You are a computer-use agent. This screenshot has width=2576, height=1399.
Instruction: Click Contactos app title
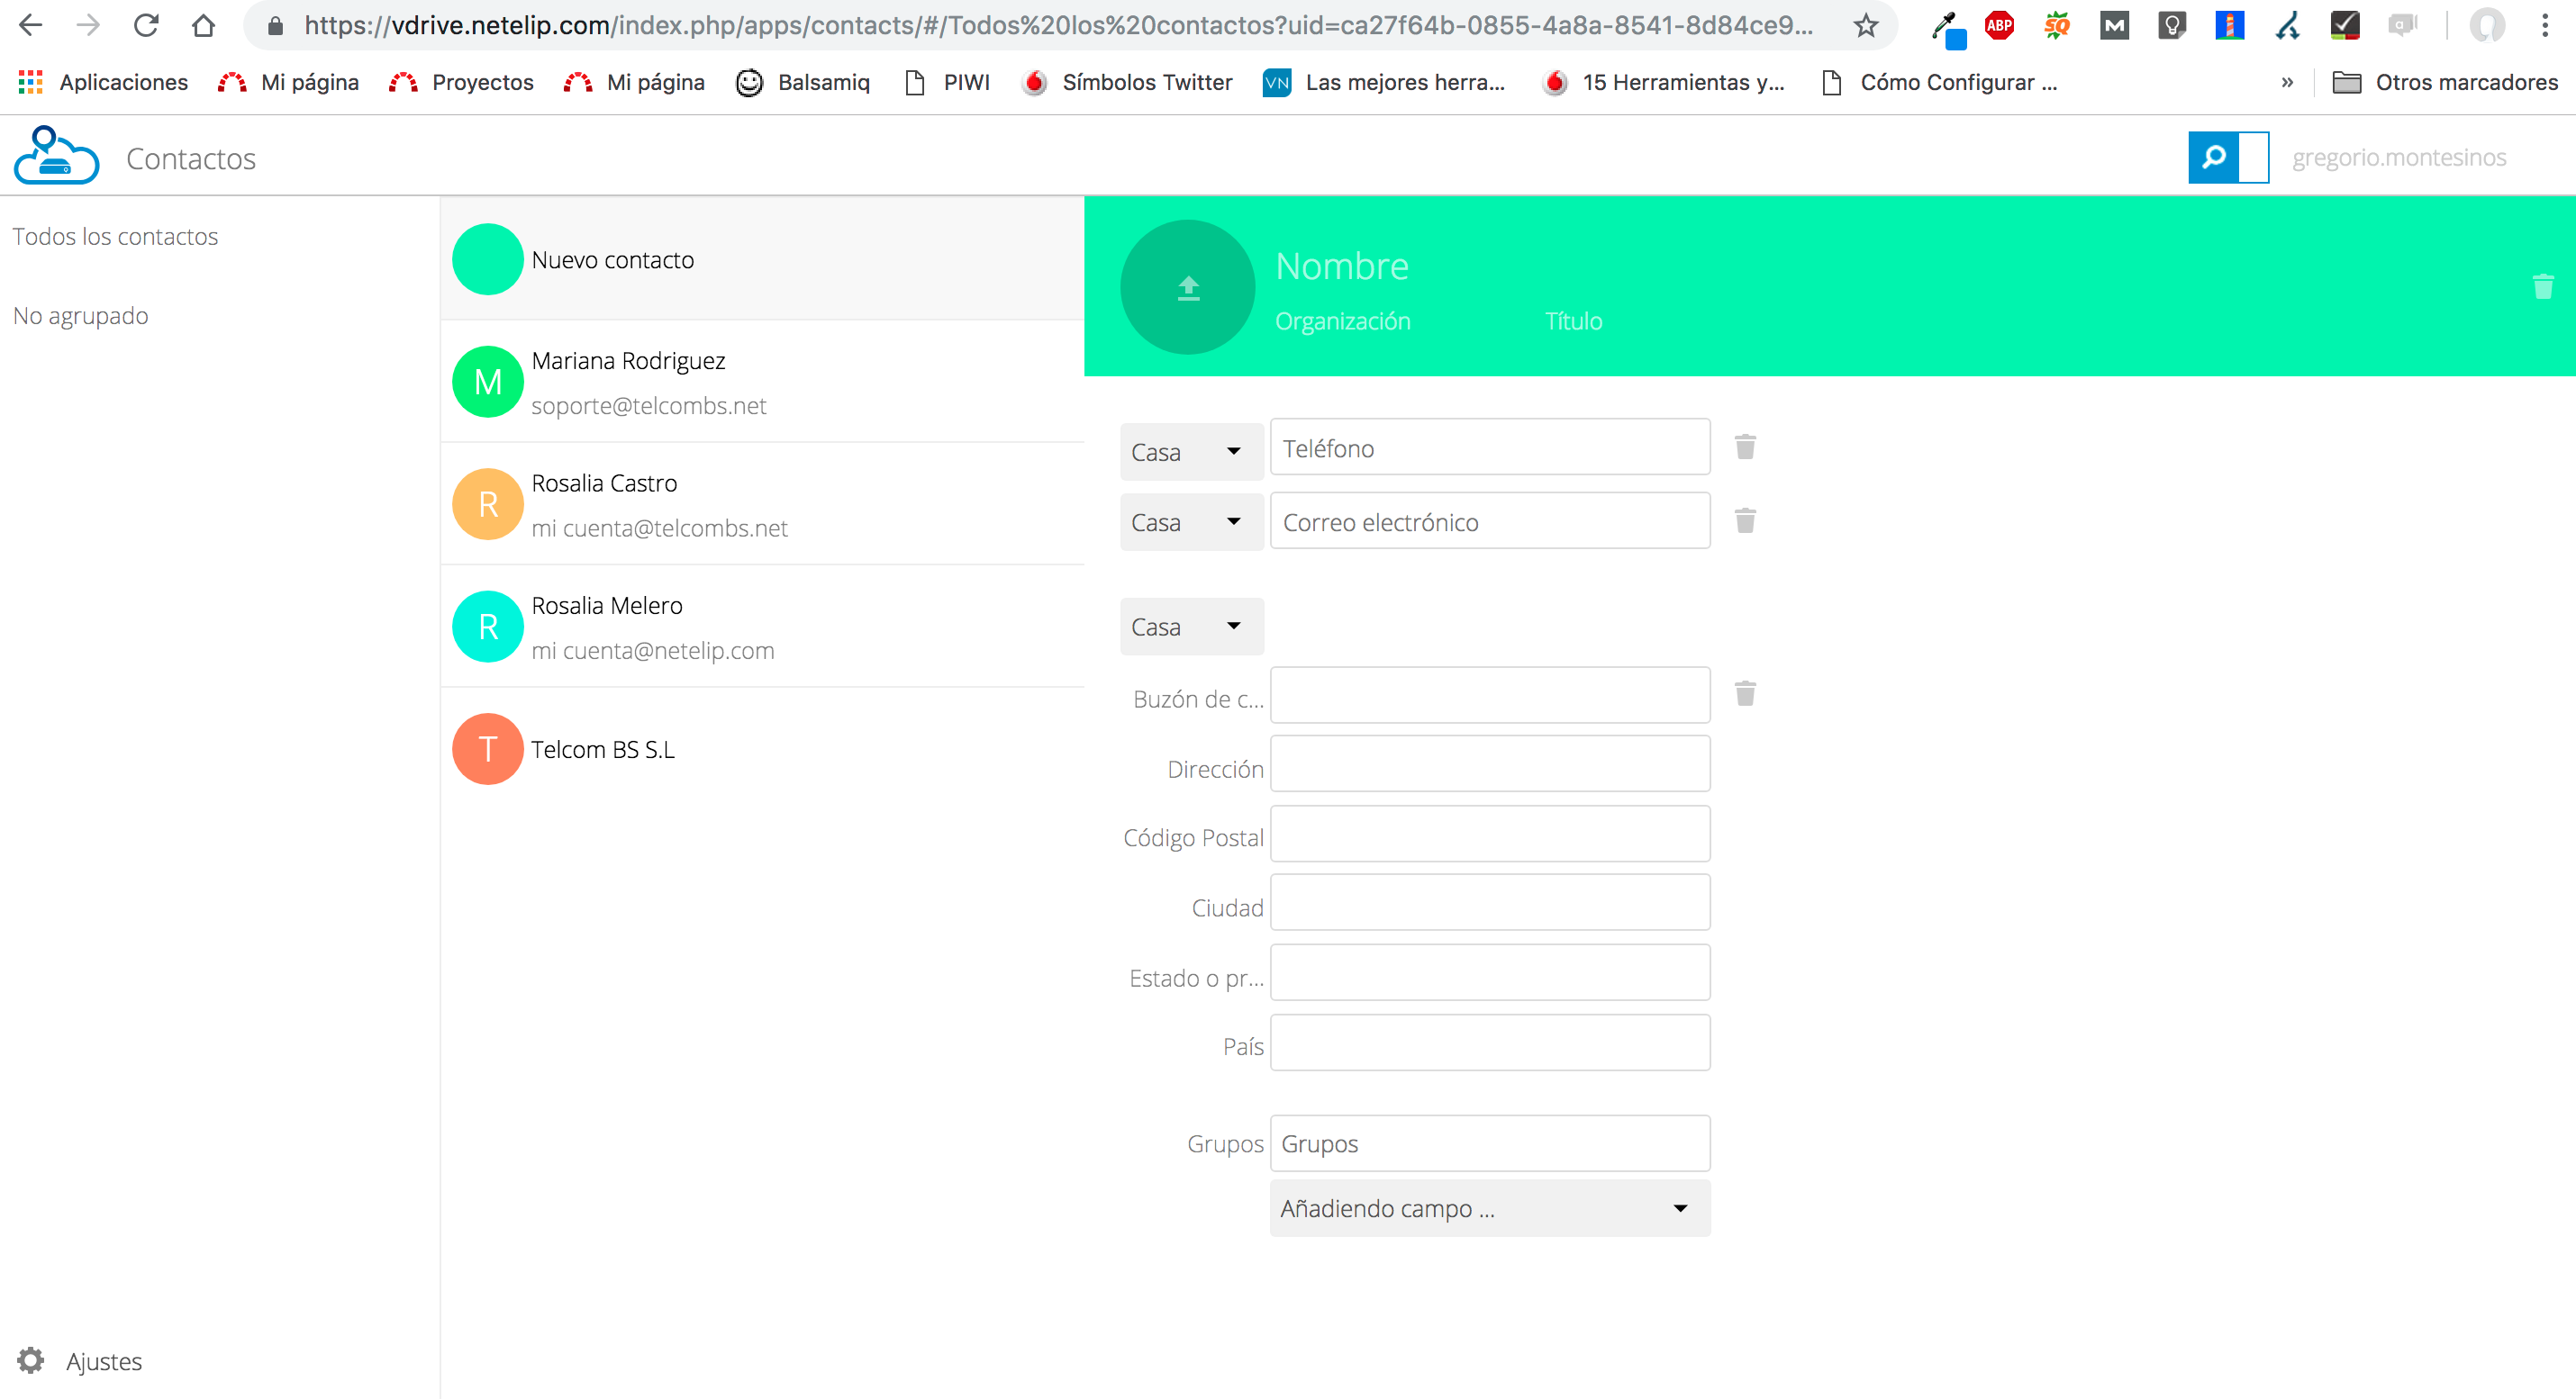(191, 158)
